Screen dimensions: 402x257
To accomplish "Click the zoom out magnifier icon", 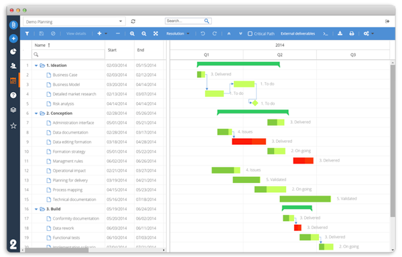I will [144, 34].
